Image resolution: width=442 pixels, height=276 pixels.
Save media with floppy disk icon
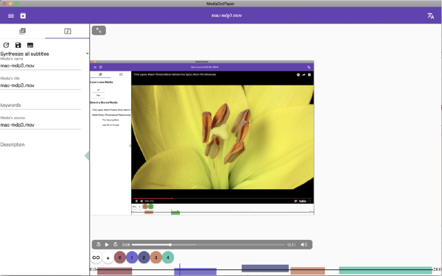point(18,45)
